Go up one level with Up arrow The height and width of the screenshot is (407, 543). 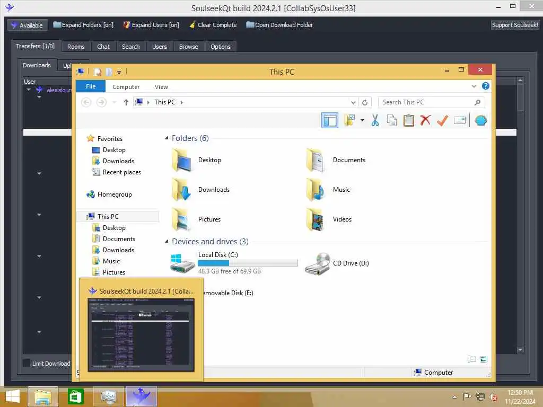126,102
